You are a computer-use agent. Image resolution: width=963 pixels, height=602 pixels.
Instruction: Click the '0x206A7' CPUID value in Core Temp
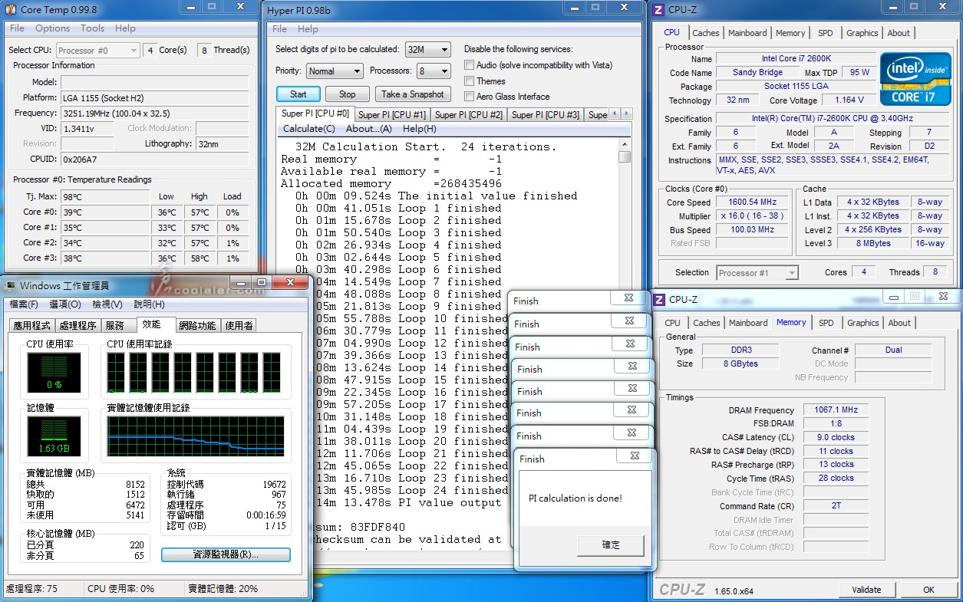(x=155, y=159)
